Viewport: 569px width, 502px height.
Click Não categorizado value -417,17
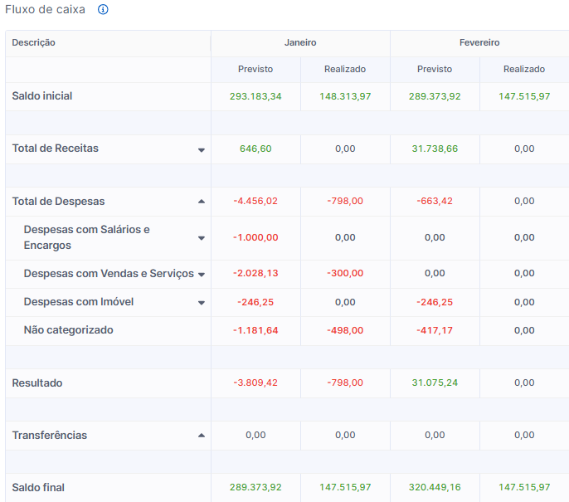click(435, 331)
